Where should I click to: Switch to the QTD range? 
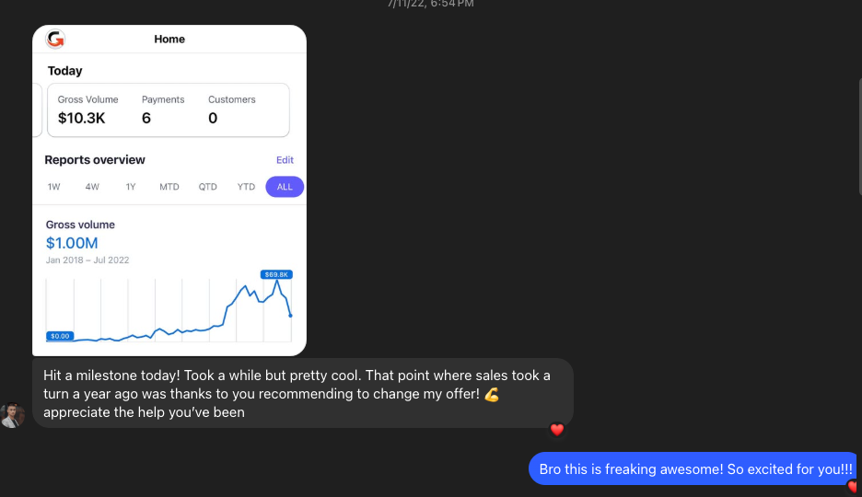point(208,187)
